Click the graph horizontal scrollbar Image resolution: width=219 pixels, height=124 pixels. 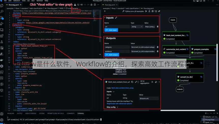click(188, 111)
